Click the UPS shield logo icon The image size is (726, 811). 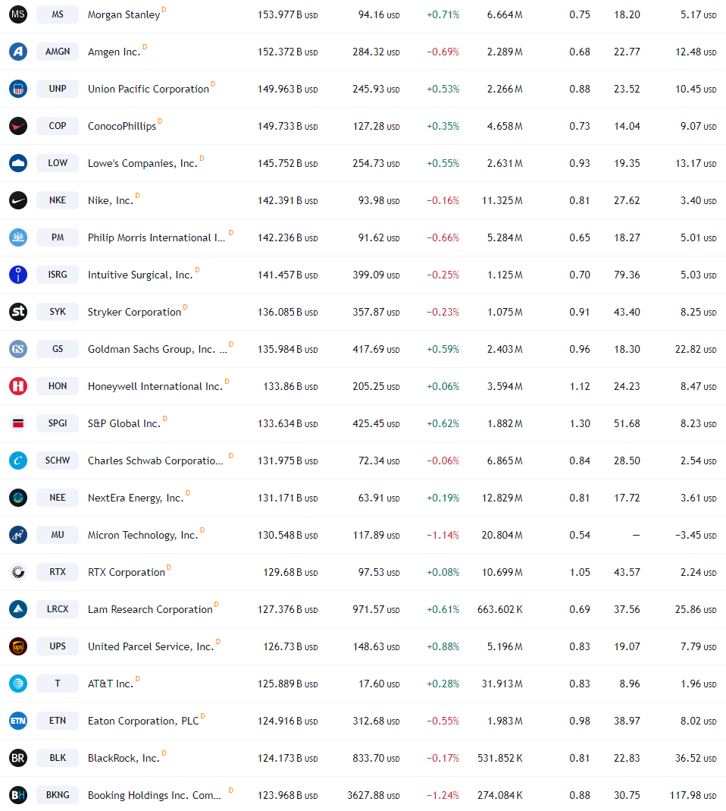click(18, 646)
